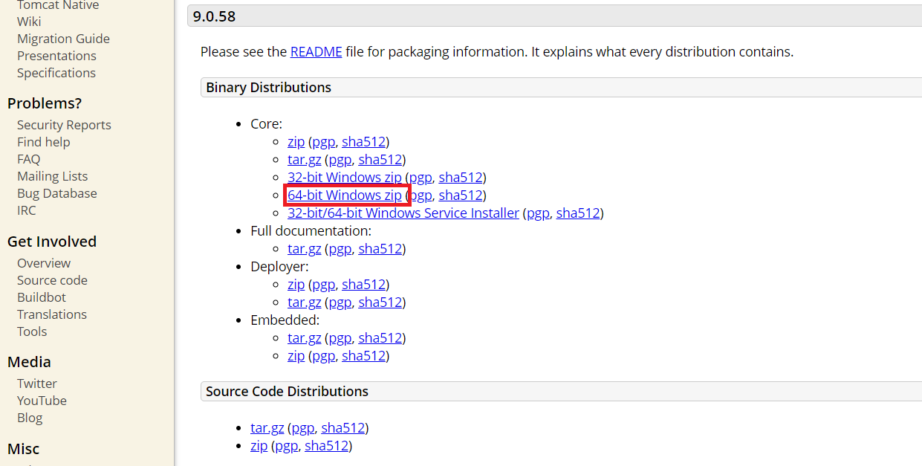Open pgp for Deployer tar.gz
Image resolution: width=922 pixels, height=466 pixels.
tap(340, 302)
